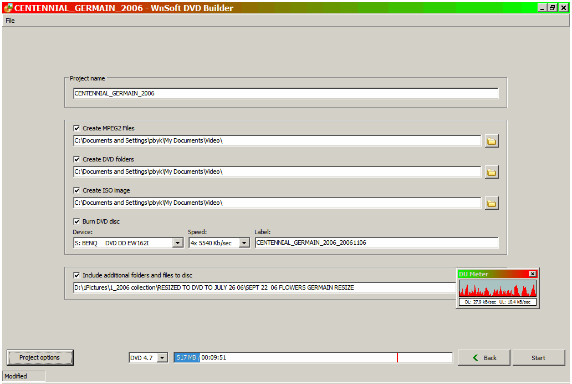
Task: Uncheck Include additional folders and files
Action: (x=76, y=275)
